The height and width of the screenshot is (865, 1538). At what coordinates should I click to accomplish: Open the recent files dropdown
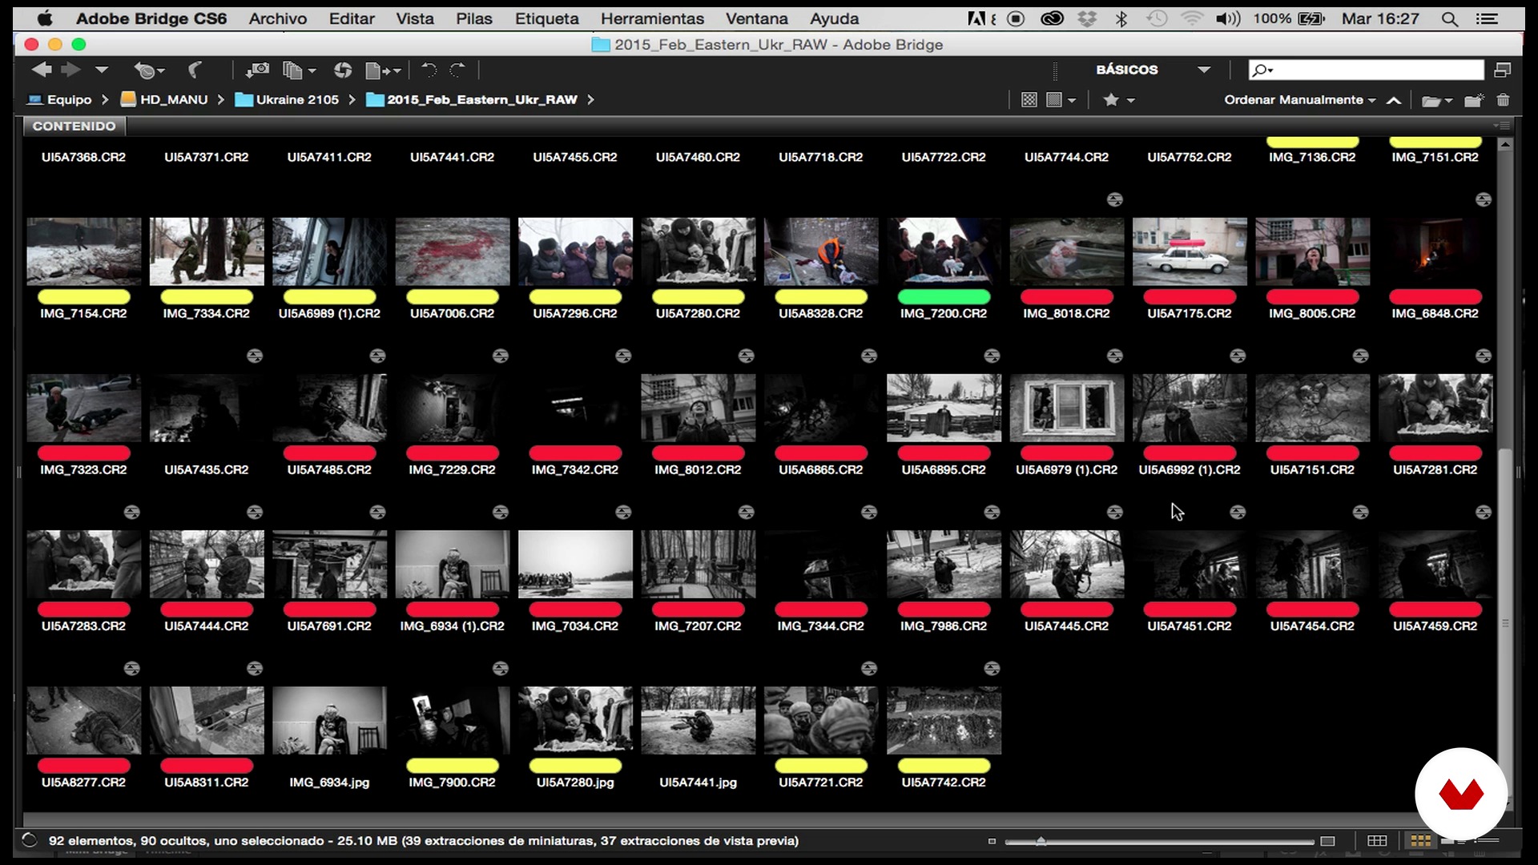coord(149,70)
